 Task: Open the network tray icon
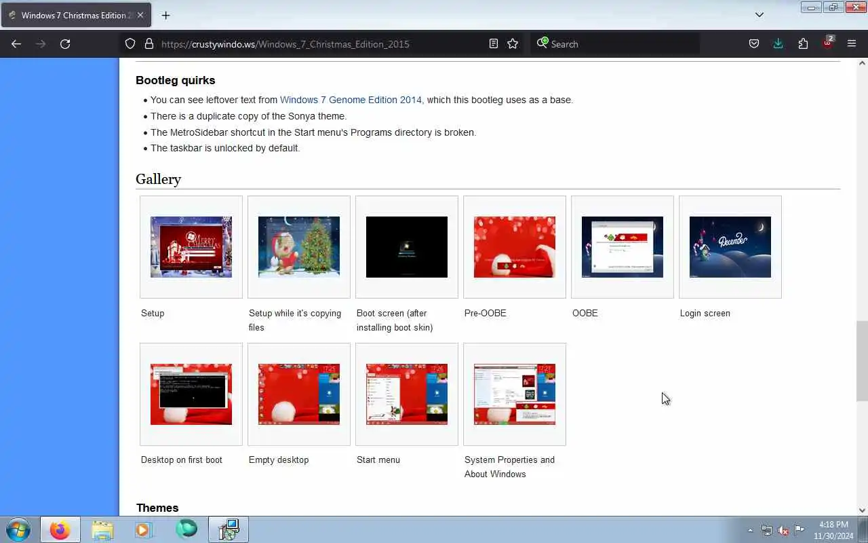[x=766, y=530]
